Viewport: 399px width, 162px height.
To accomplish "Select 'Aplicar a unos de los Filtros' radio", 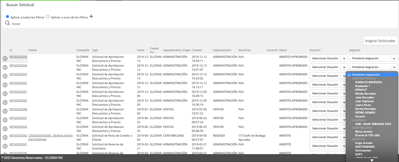I will pos(48,17).
